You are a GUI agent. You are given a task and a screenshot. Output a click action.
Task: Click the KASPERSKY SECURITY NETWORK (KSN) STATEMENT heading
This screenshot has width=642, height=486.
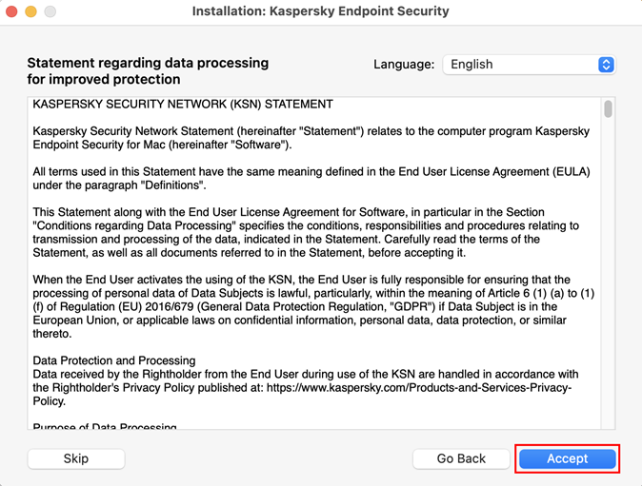(x=183, y=104)
